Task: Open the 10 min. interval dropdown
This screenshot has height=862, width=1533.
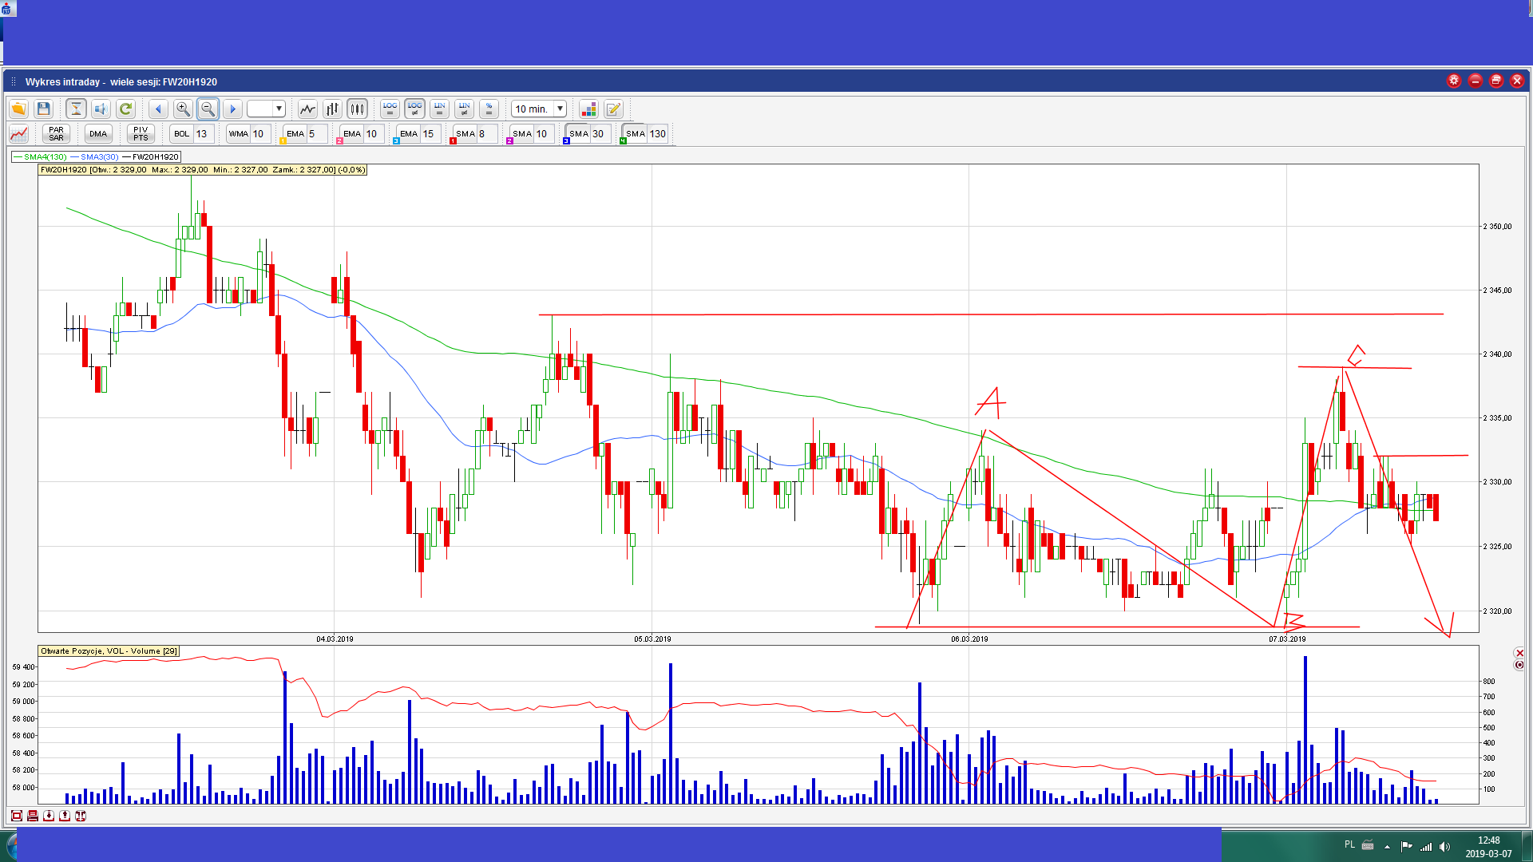Action: pyautogui.click(x=560, y=109)
